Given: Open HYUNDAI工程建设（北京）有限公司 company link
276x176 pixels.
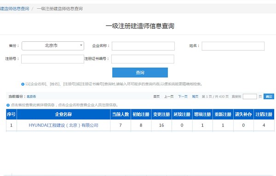Looking at the screenshot, I should 63,125.
